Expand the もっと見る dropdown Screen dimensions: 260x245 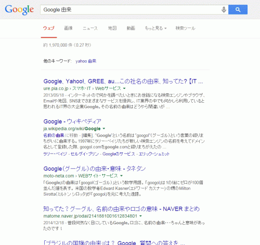[x=155, y=28]
